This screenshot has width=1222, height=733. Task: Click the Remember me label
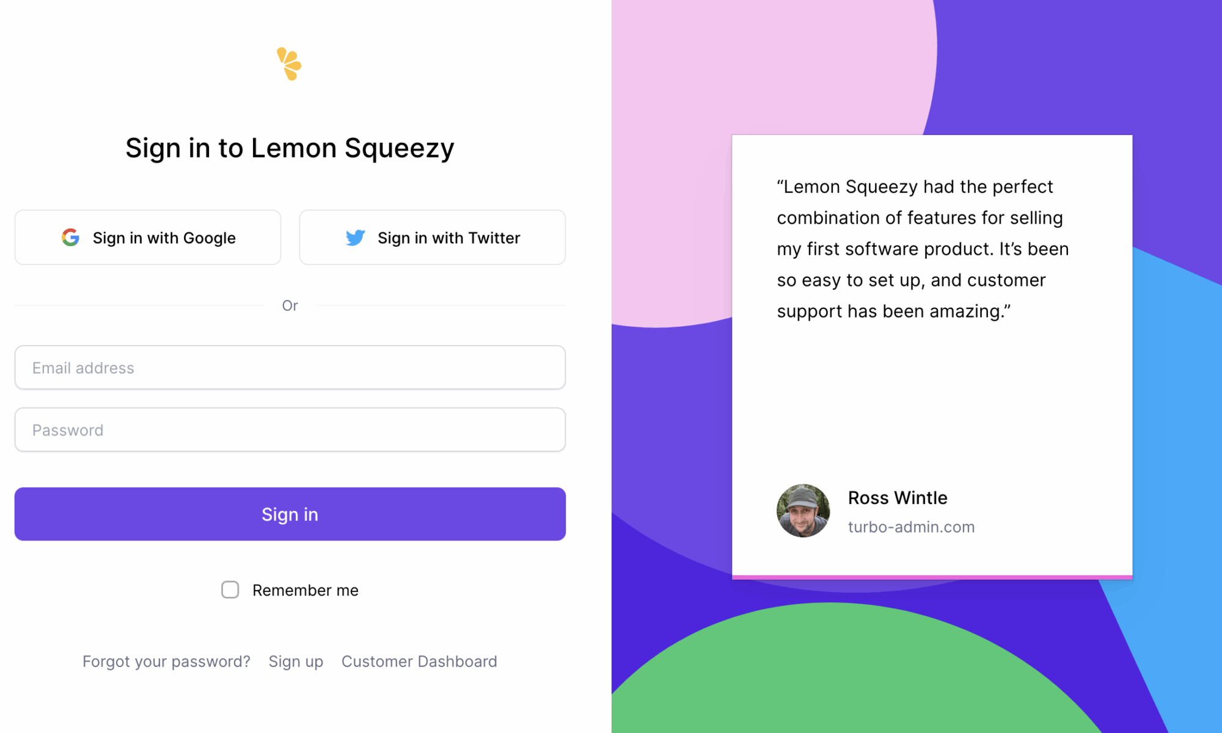(x=305, y=590)
